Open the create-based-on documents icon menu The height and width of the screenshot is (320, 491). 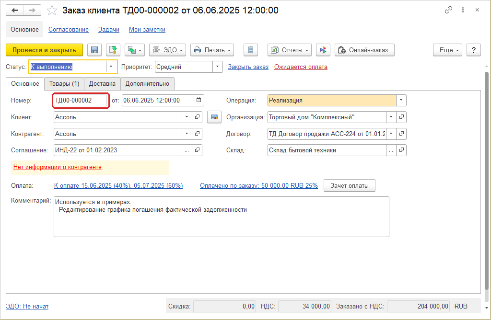point(135,50)
